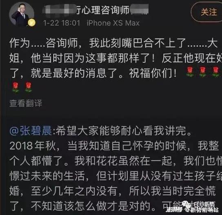Click the iPhone XS Max source label

[x=113, y=23]
